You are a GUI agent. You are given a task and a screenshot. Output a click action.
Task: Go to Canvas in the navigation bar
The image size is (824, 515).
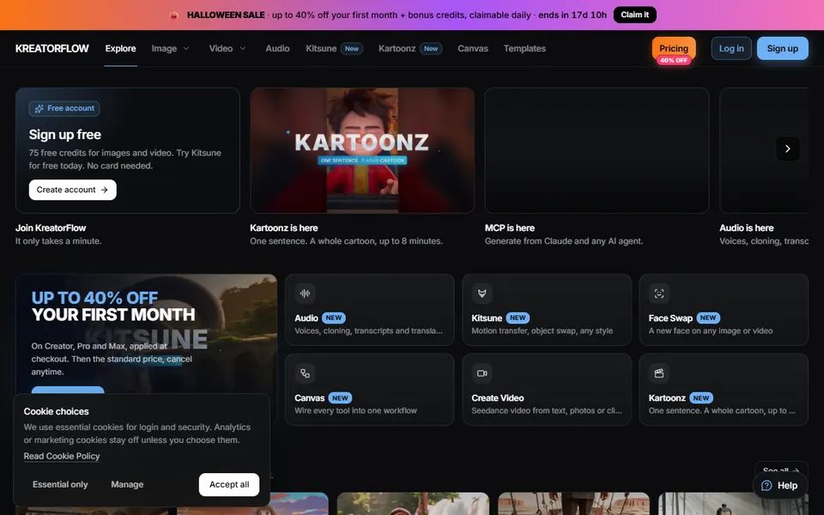point(472,48)
